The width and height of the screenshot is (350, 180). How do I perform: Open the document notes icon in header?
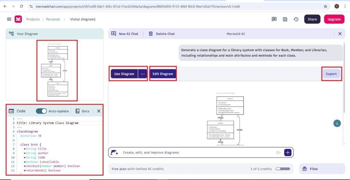[285, 19]
